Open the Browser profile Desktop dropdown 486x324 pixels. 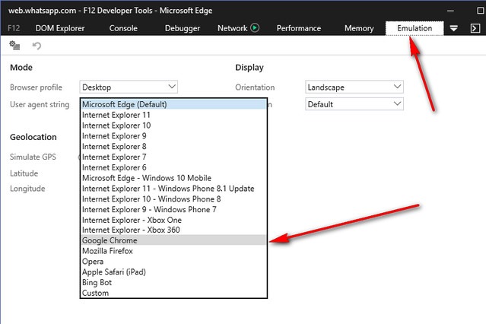pyautogui.click(x=129, y=87)
